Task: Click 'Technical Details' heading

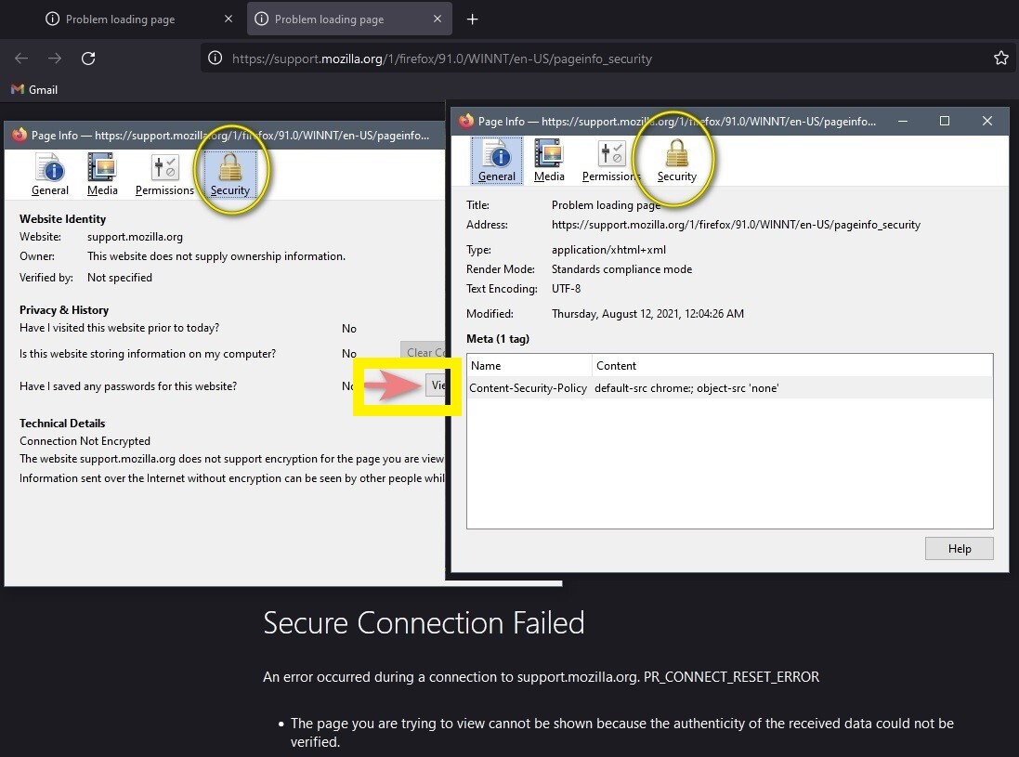Action: (x=61, y=423)
